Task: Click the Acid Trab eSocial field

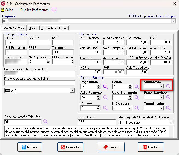Action: point(137,72)
